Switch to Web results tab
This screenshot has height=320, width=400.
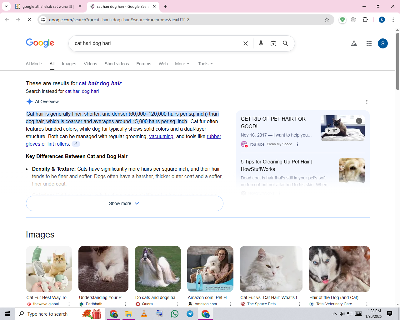tap(163, 64)
